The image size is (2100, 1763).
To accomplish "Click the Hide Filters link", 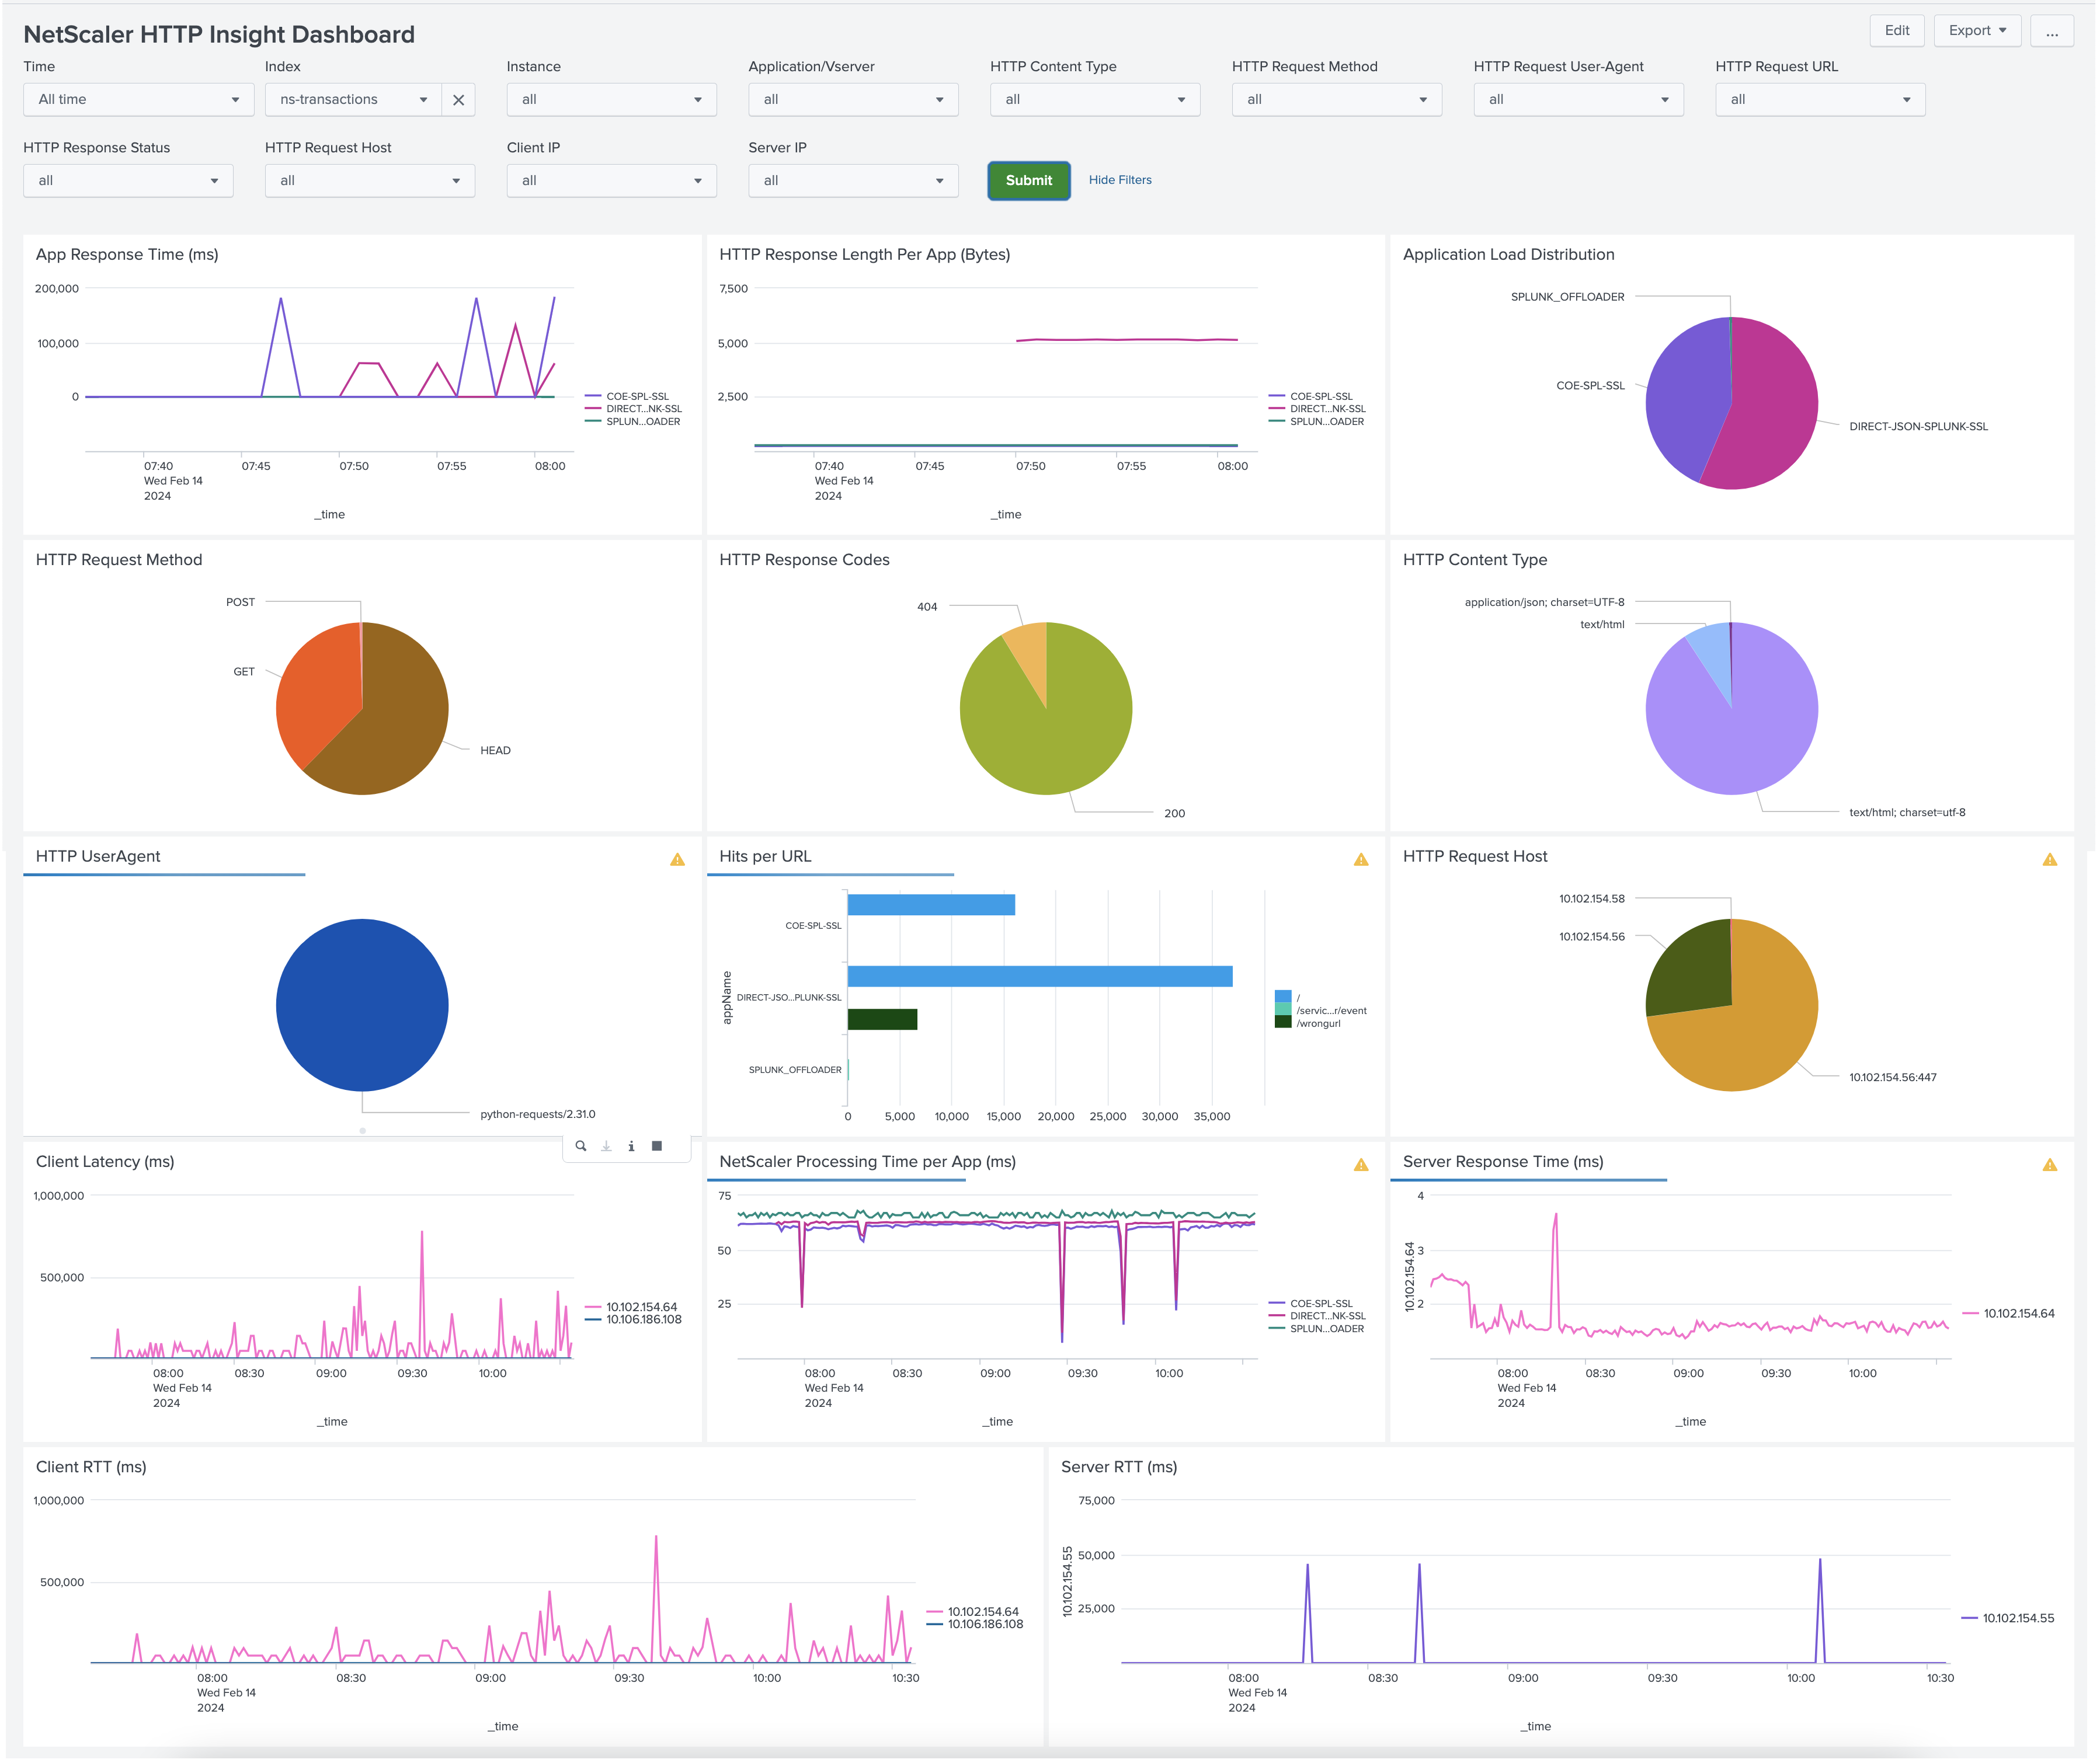I will 1120,181.
